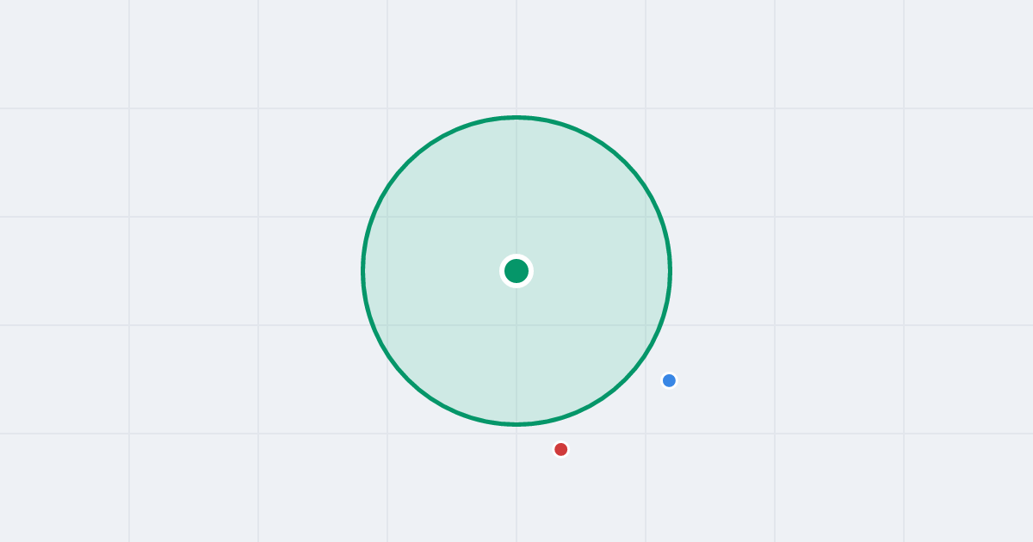Click the circle outline point nearest the blue dot

click(641, 360)
